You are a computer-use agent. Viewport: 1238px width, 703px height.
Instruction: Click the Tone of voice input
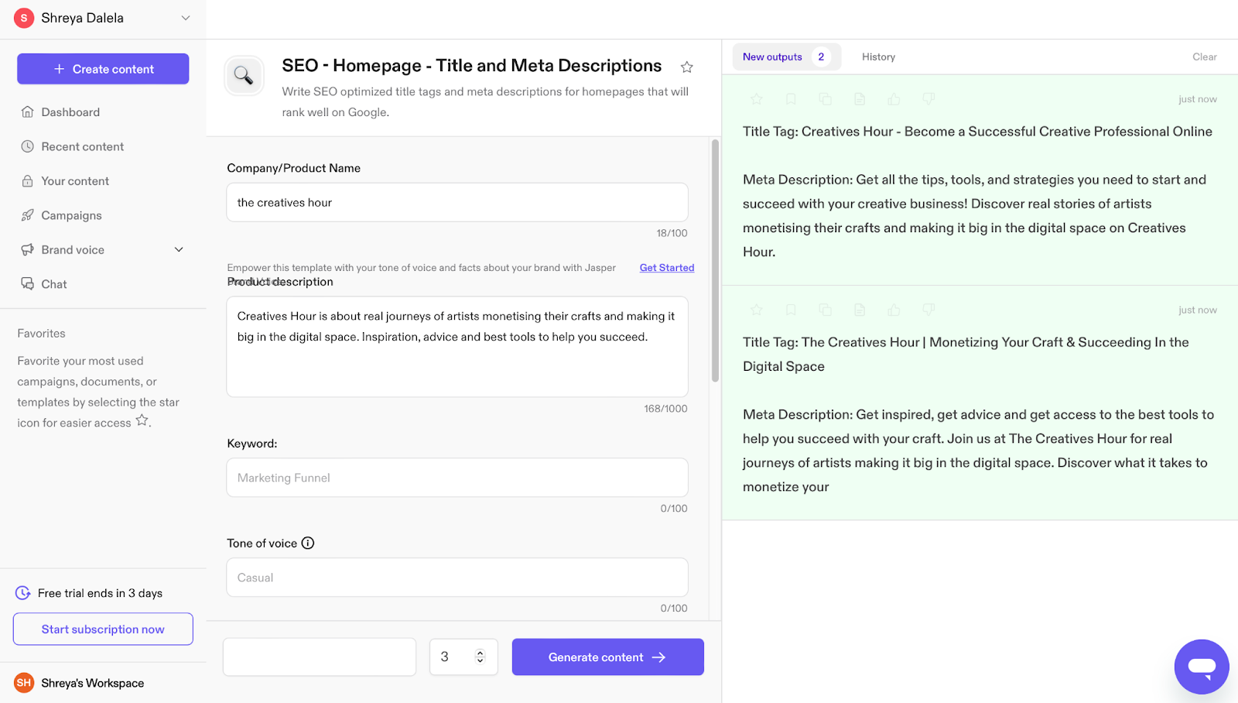coord(457,578)
